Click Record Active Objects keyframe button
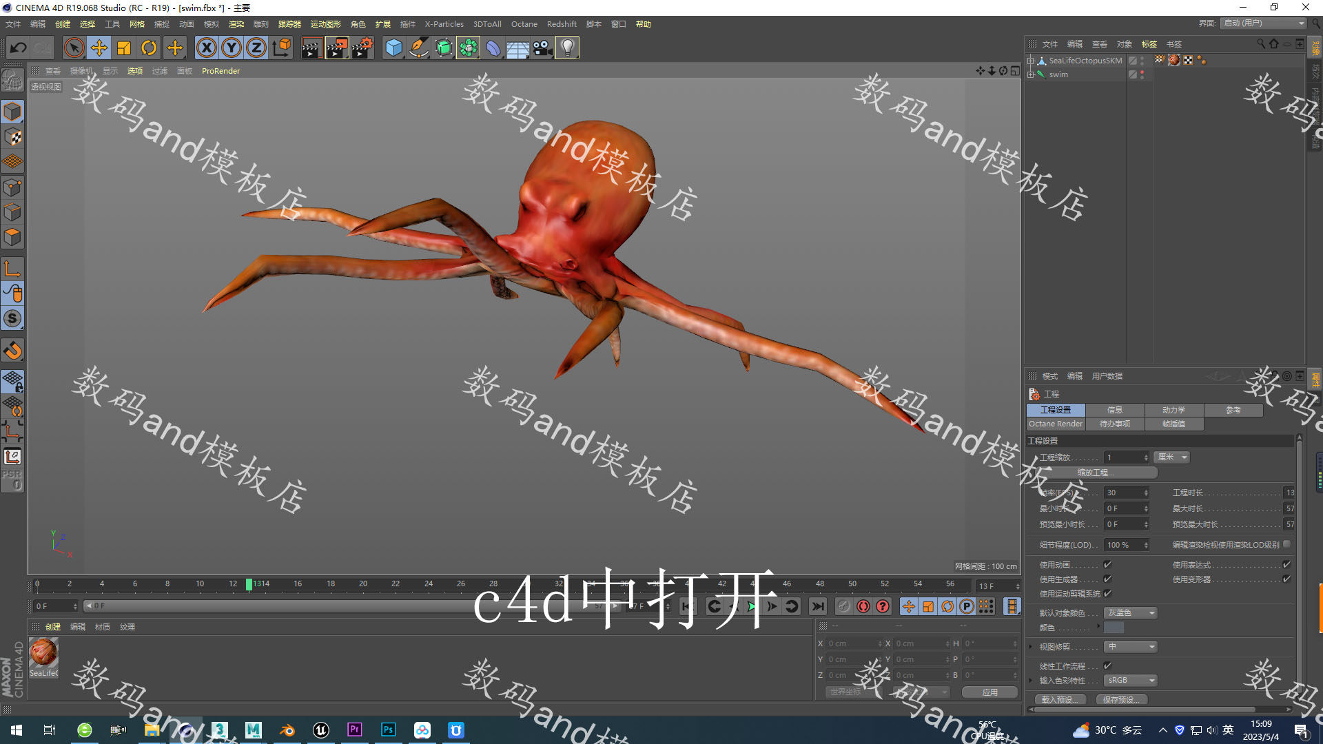The image size is (1323, 744). pos(843,606)
